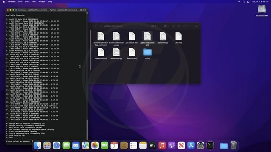
Task: Launch Apple TV from the Dock
Action: coord(152,145)
